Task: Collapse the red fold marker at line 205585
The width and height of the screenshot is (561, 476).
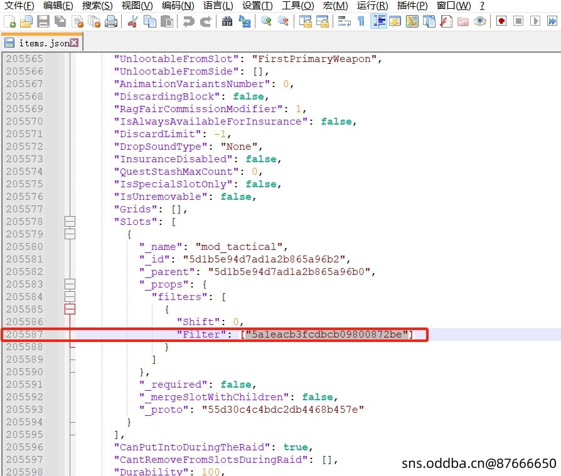Action: click(x=70, y=309)
